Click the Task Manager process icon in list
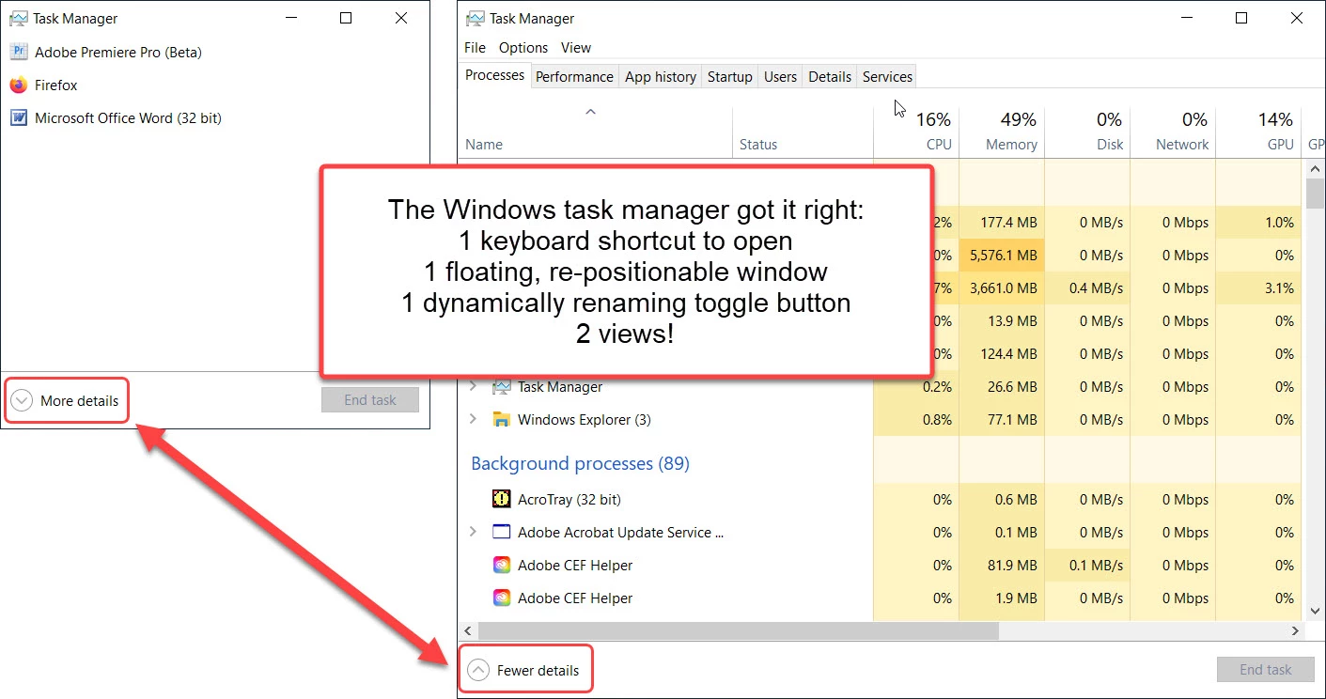 click(502, 387)
